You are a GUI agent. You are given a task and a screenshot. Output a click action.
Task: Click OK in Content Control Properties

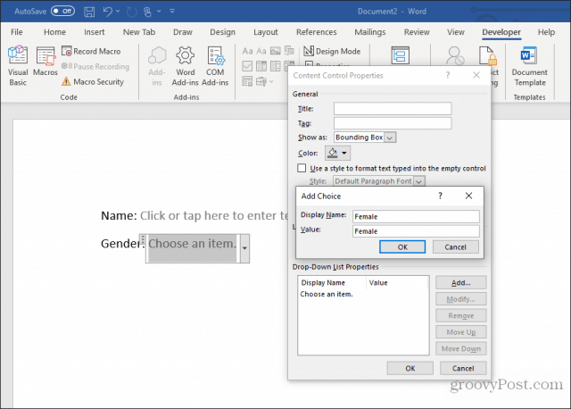point(410,368)
